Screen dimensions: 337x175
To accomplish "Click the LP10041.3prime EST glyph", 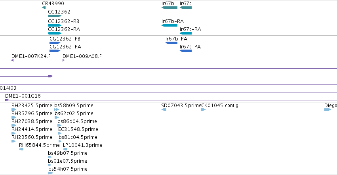I will click(65, 149).
